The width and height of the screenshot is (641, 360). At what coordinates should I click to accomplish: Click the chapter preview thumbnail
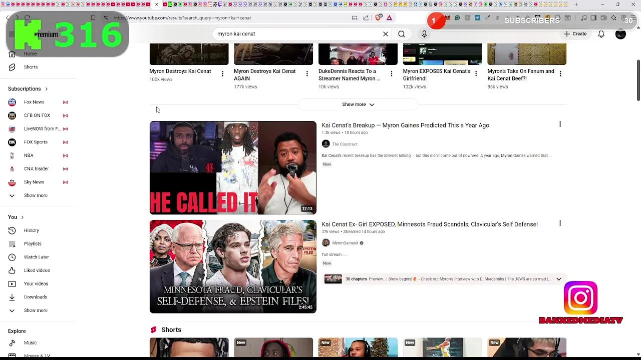click(x=333, y=279)
